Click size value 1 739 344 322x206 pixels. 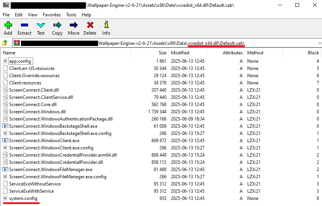click(x=157, y=112)
